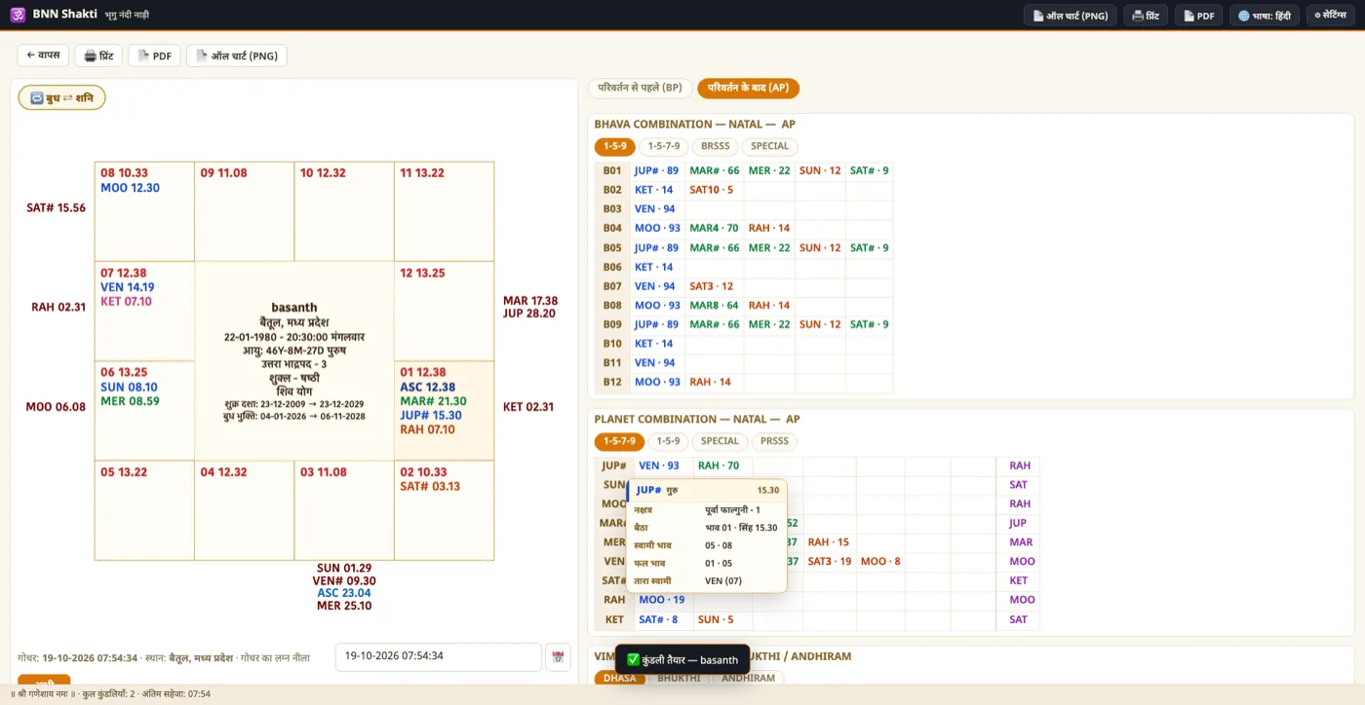This screenshot has height=705, width=1365.
Task: Click the प्रिंट button below the header
Action: click(99, 56)
